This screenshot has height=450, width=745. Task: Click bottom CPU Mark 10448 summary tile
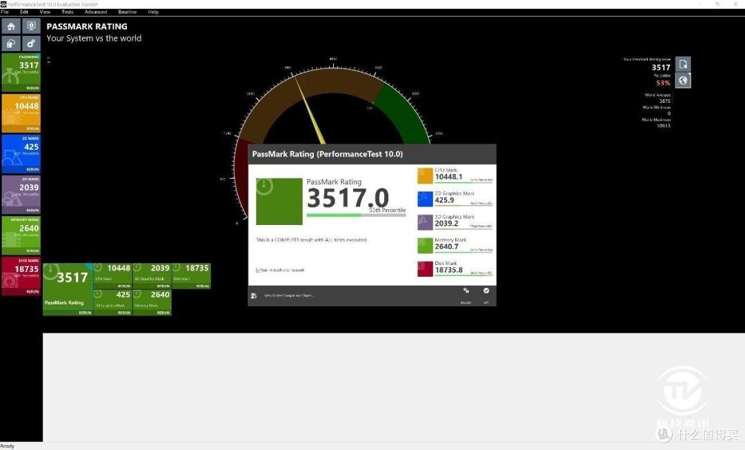(112, 275)
